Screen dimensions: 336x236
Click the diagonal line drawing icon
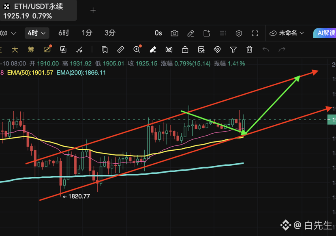[79, 50]
